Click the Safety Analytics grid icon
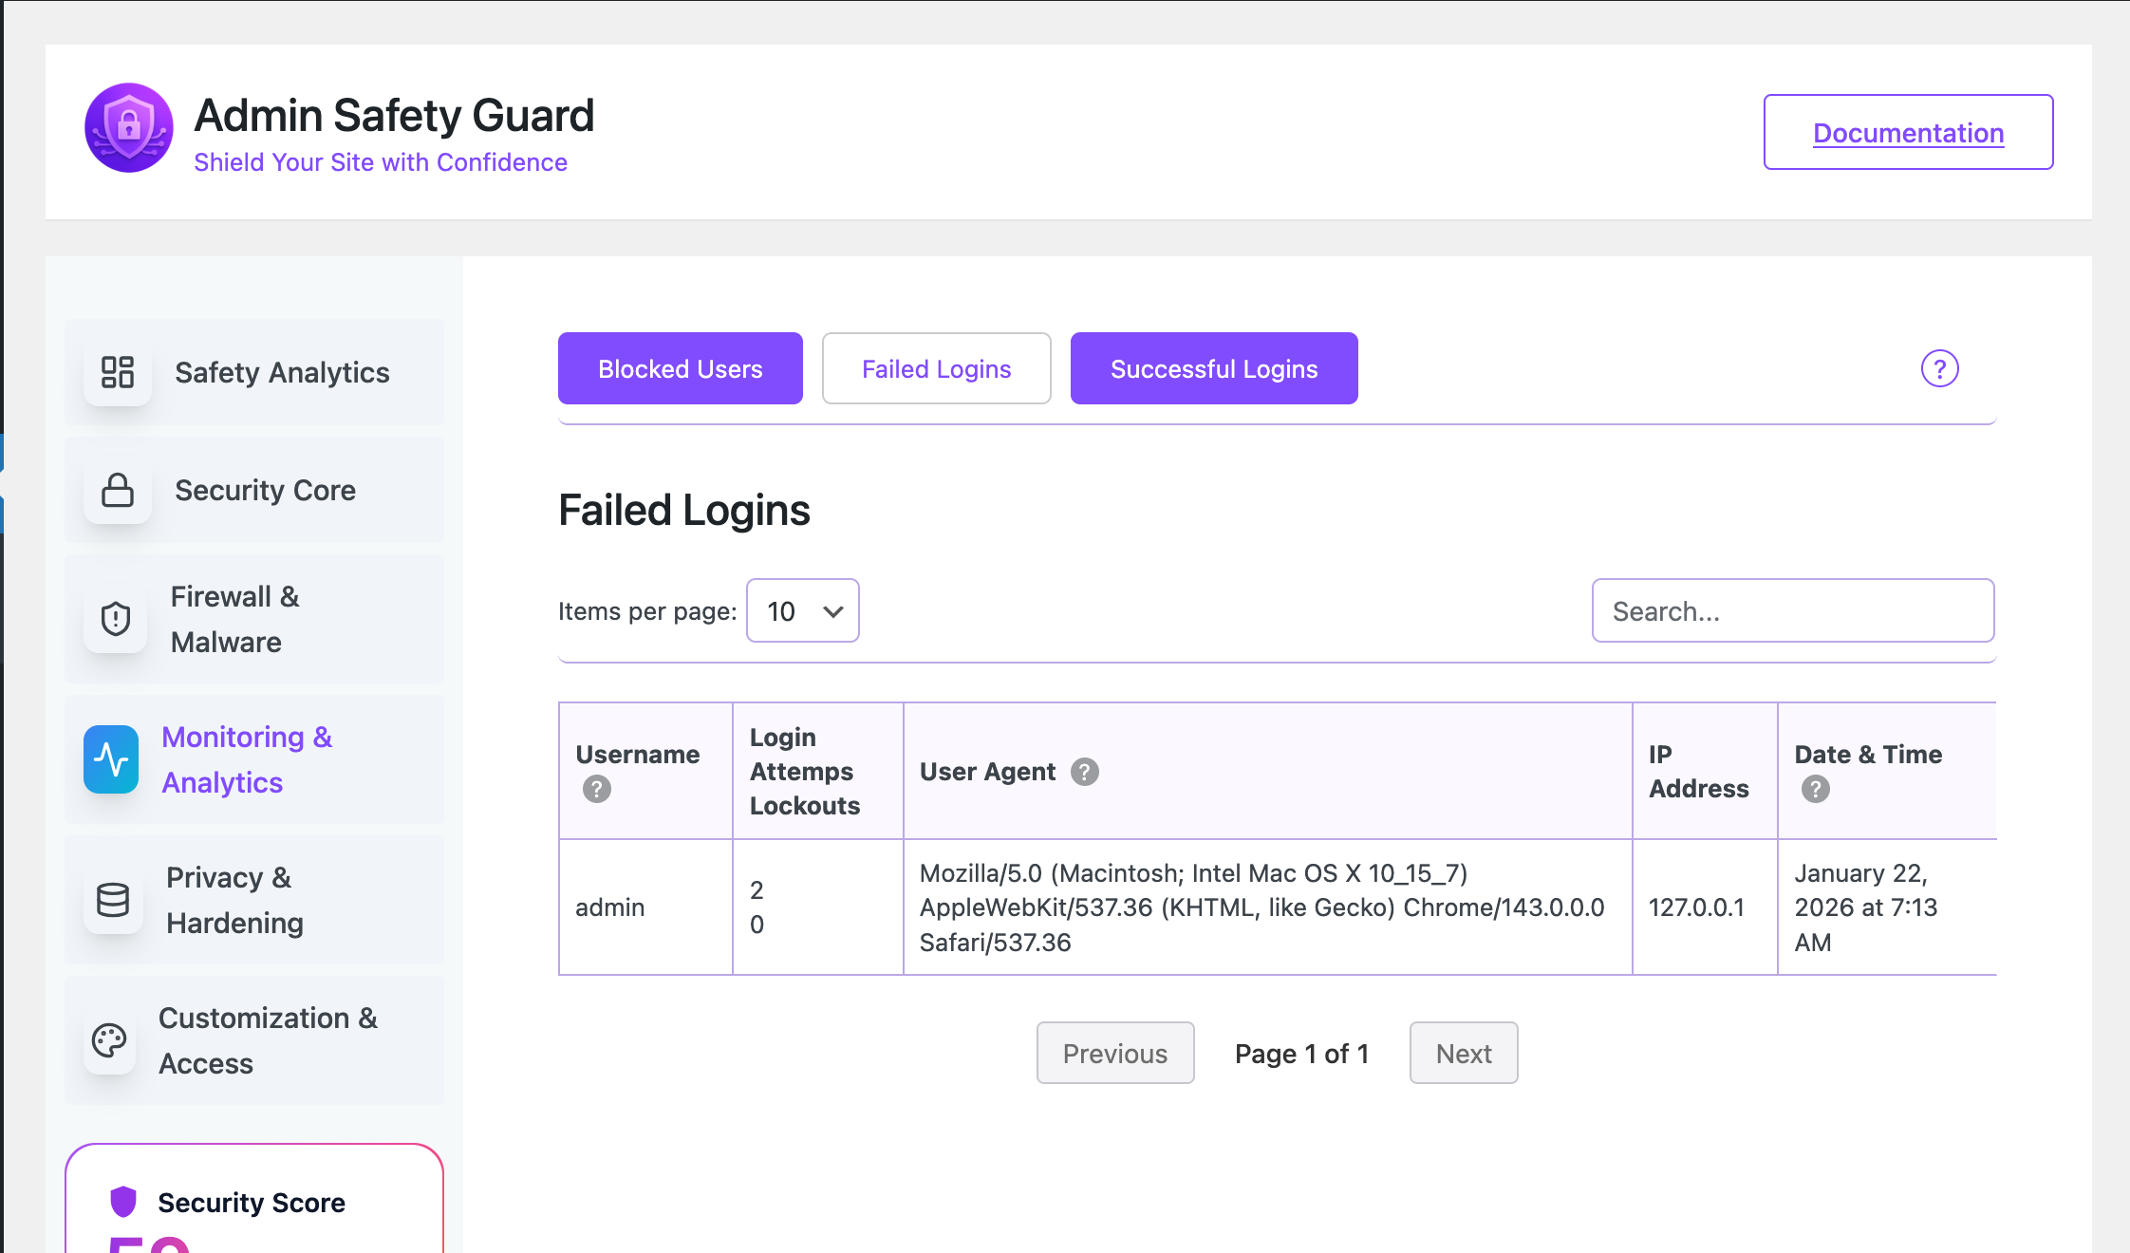Image resolution: width=2130 pixels, height=1253 pixels. (118, 372)
